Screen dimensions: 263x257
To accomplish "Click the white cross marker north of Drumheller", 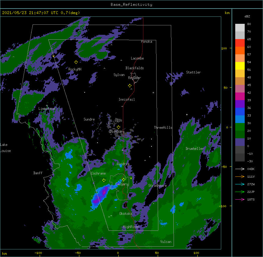I will pos(187,114).
